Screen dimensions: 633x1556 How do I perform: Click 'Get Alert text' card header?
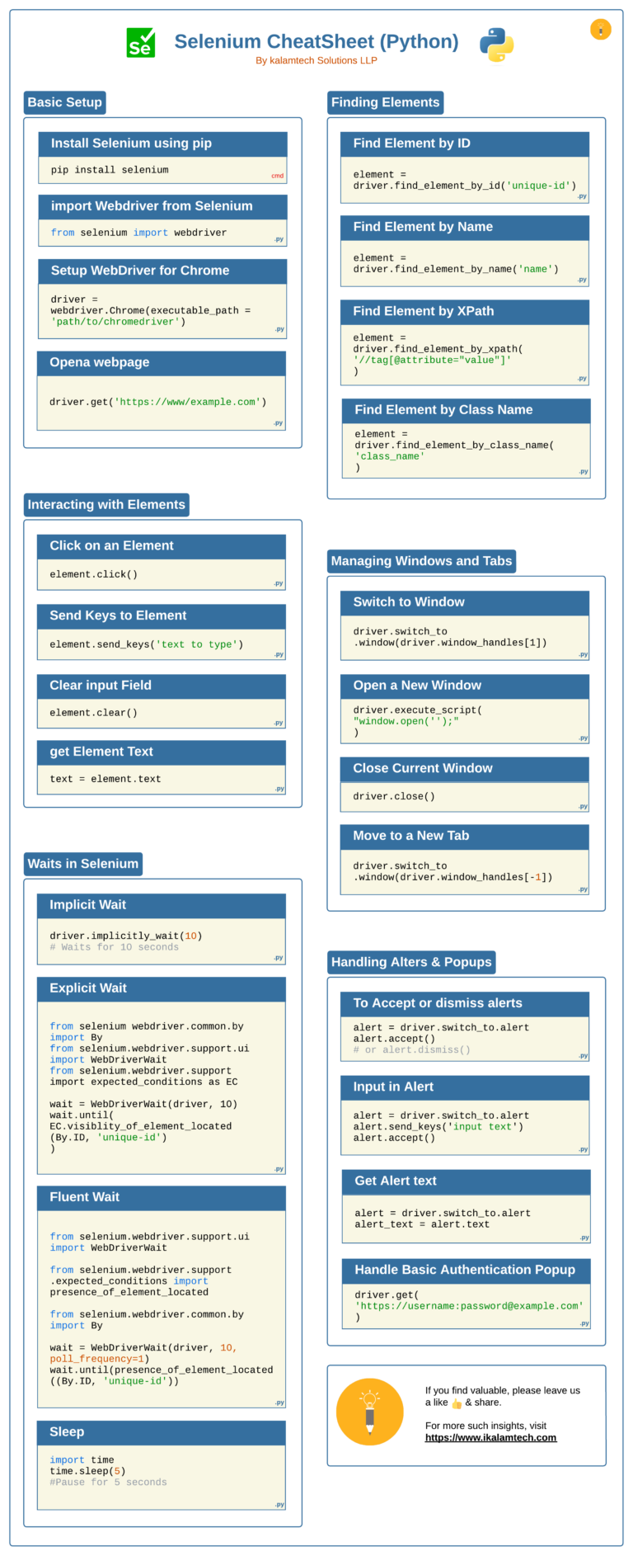(x=467, y=1182)
